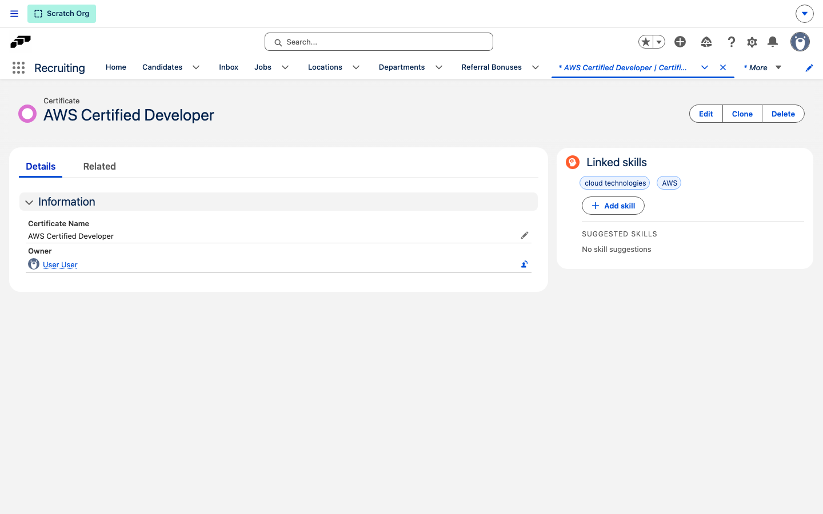The image size is (823, 514).
Task: Click the edit navigation pencil icon
Action: (809, 68)
